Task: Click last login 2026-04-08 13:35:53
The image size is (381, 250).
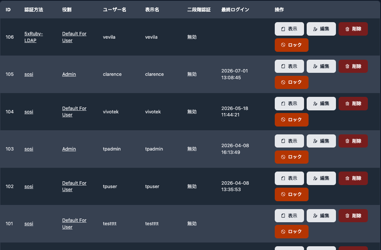Action: 235,186
